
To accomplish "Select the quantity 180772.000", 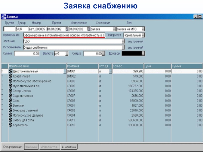I will point(136,86).
